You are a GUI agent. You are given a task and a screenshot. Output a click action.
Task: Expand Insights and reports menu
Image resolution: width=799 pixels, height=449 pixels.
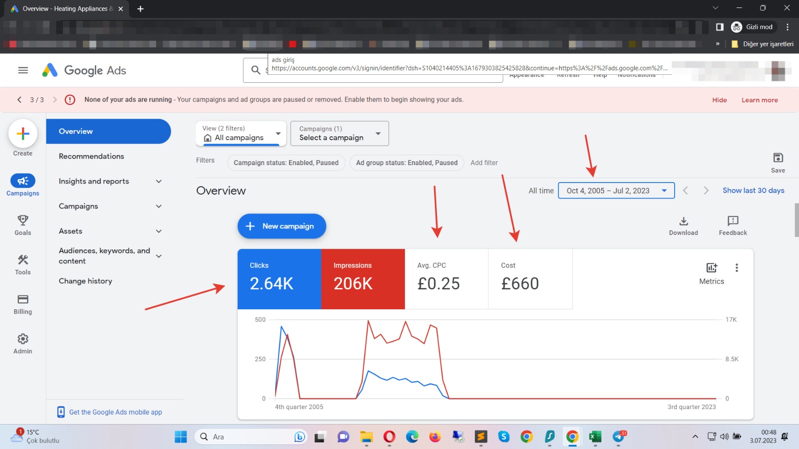pyautogui.click(x=159, y=182)
